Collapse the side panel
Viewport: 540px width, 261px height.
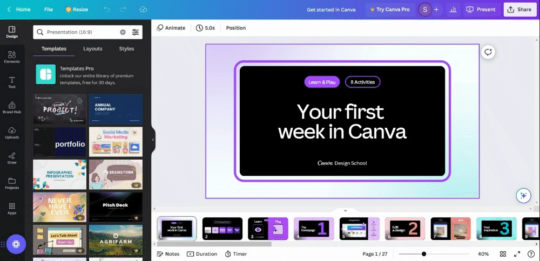153,140
